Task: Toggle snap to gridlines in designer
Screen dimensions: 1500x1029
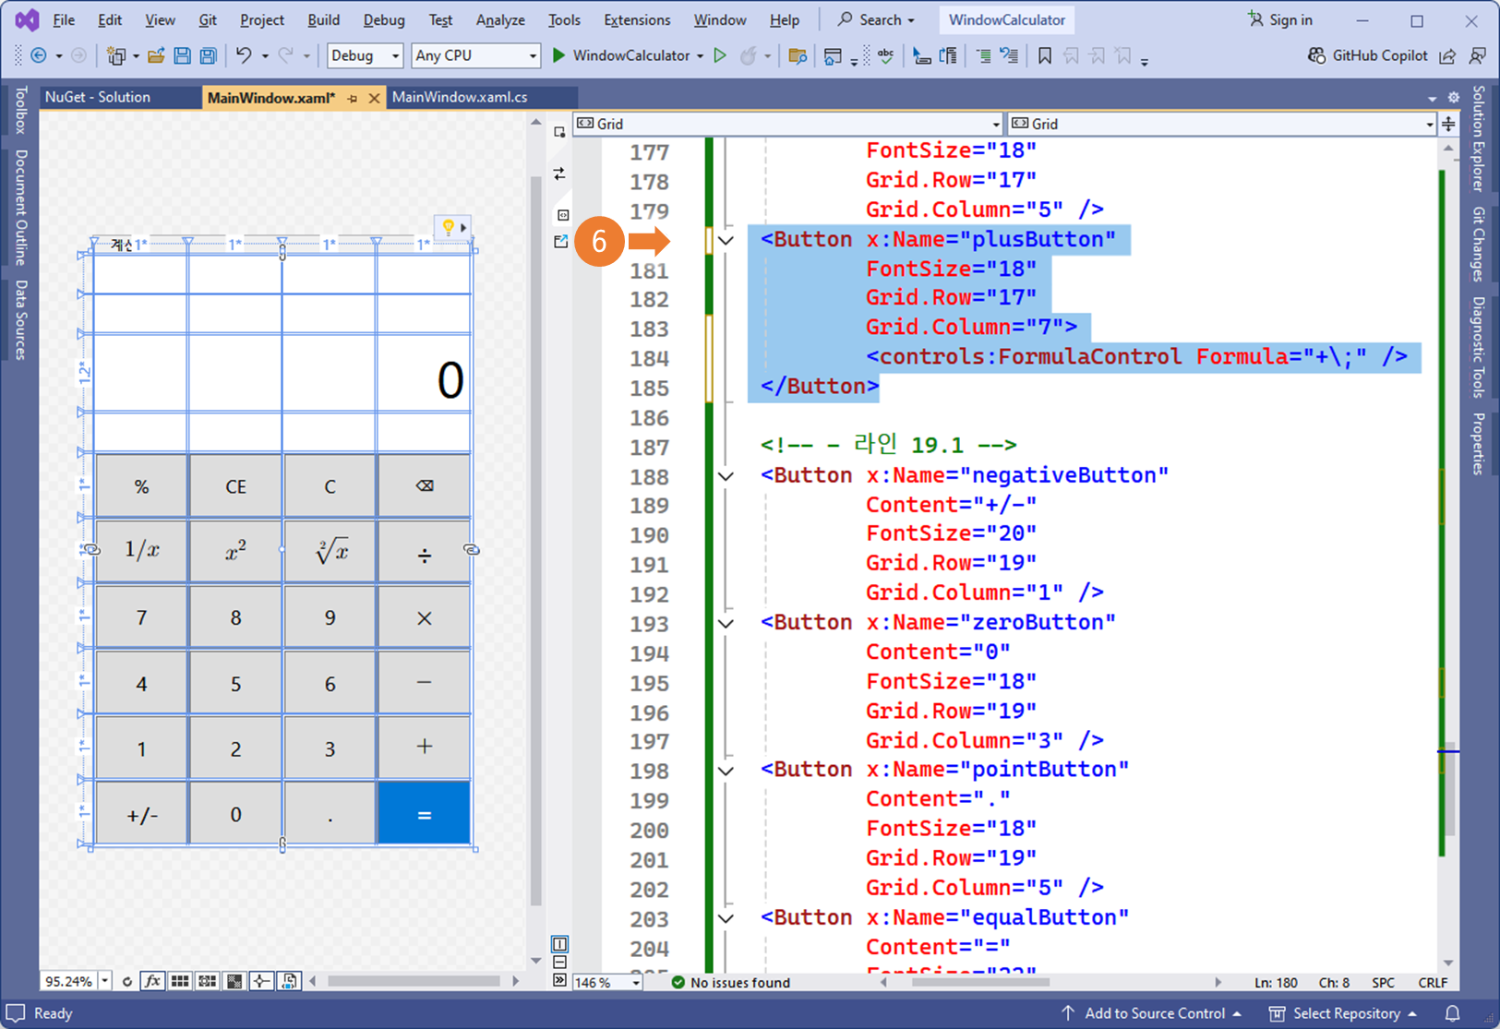Action: coord(208,981)
